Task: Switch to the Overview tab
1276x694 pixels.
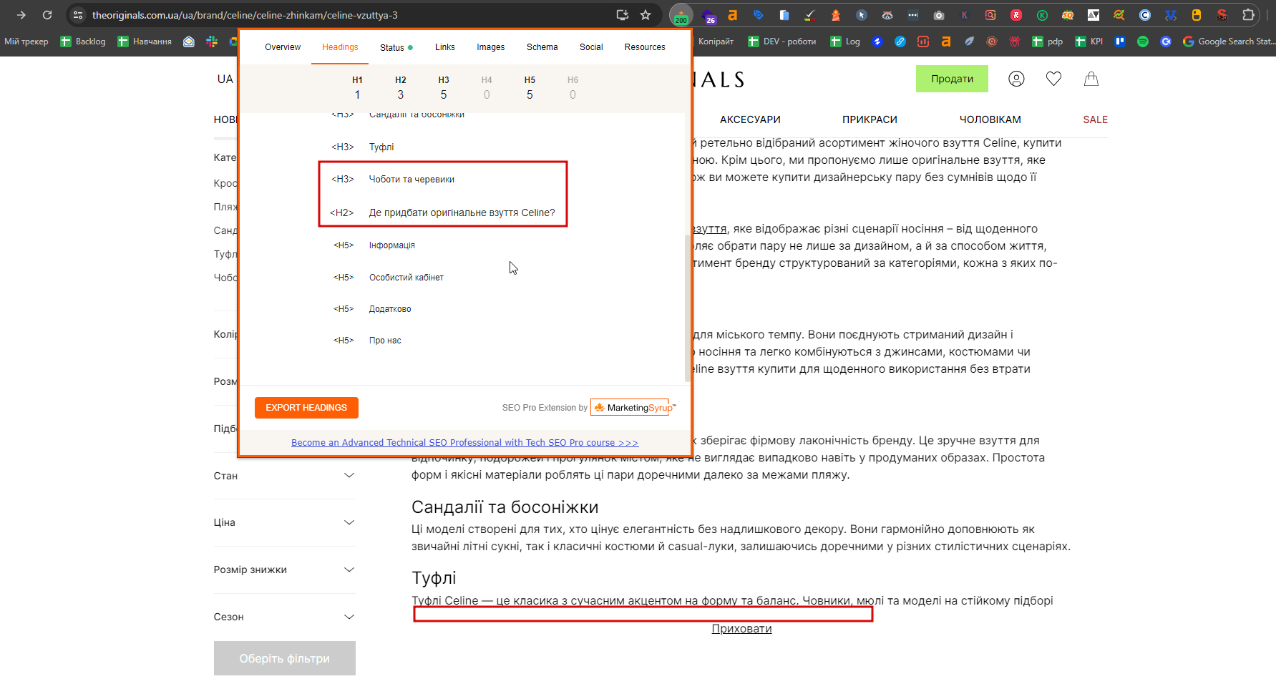Action: [283, 47]
